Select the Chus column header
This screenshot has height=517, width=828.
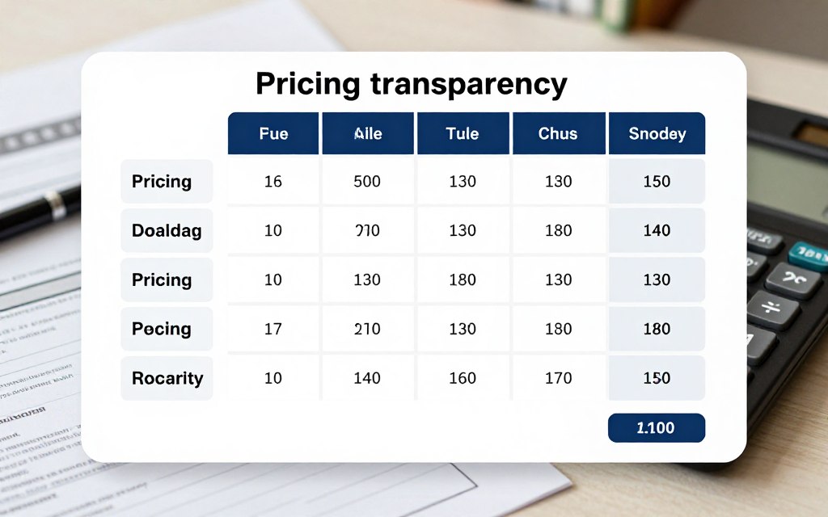click(558, 133)
